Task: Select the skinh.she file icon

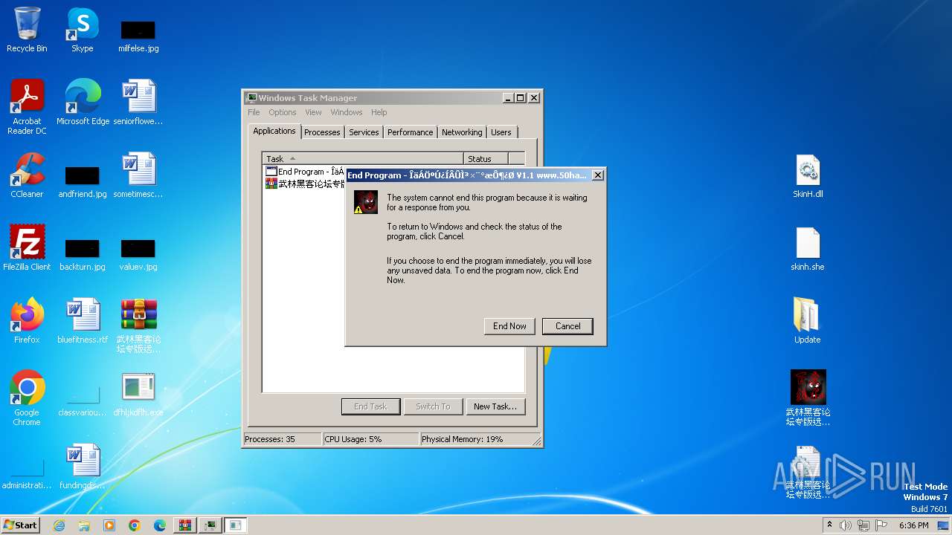Action: tap(808, 247)
